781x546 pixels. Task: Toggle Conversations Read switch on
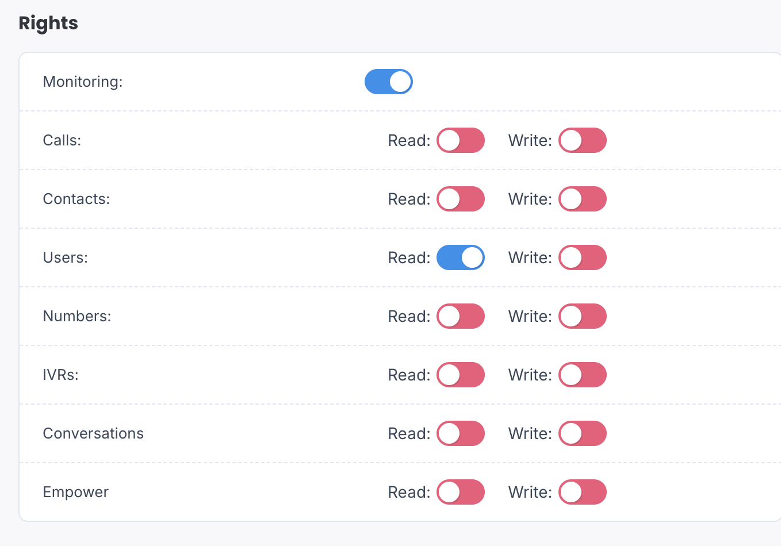(461, 433)
